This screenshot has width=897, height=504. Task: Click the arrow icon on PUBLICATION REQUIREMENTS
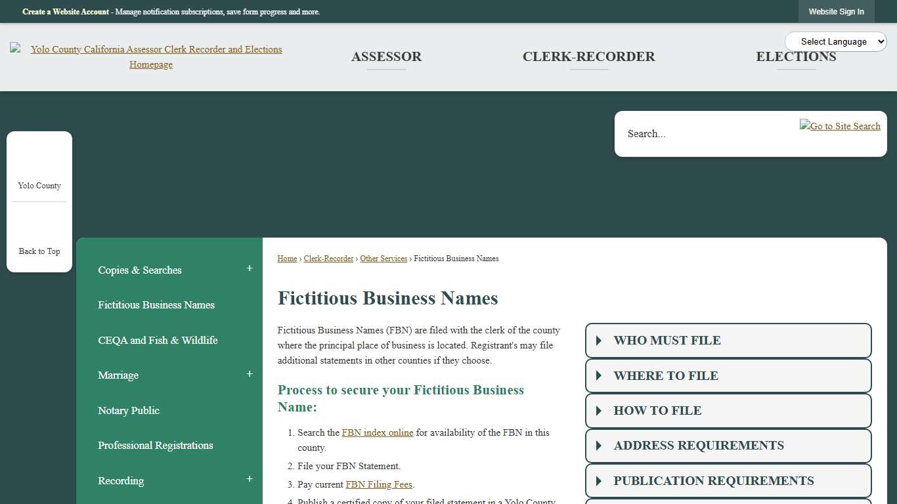click(598, 480)
